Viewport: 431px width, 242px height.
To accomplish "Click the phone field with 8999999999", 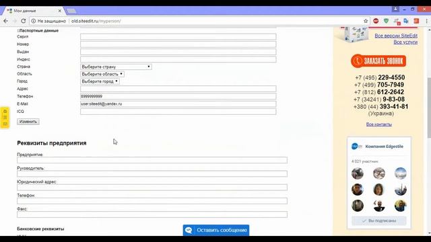I will [x=178, y=96].
